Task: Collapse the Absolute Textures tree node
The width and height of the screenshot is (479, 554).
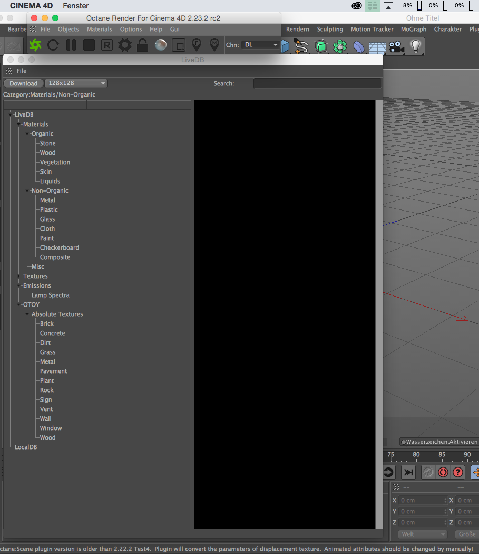Action: pyautogui.click(x=27, y=314)
